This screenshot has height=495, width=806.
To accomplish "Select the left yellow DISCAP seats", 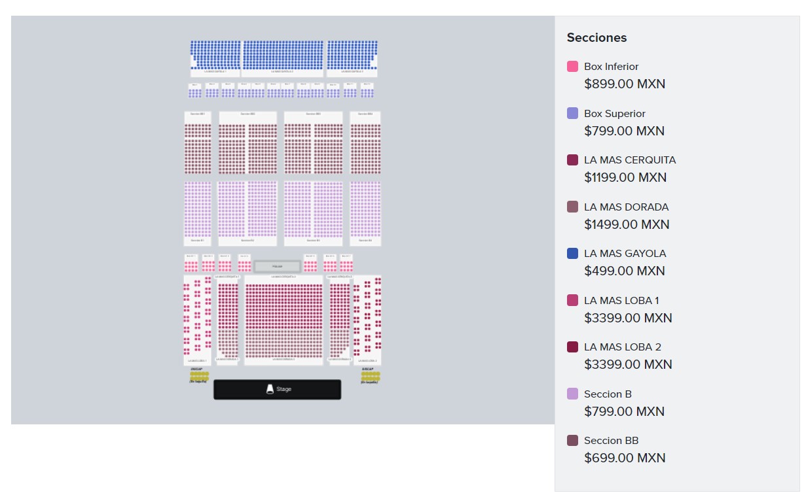I will coord(199,376).
